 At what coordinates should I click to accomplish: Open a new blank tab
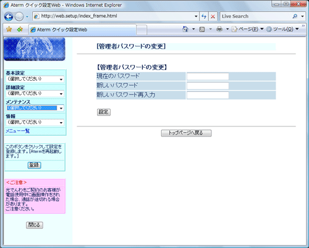click(x=142, y=30)
